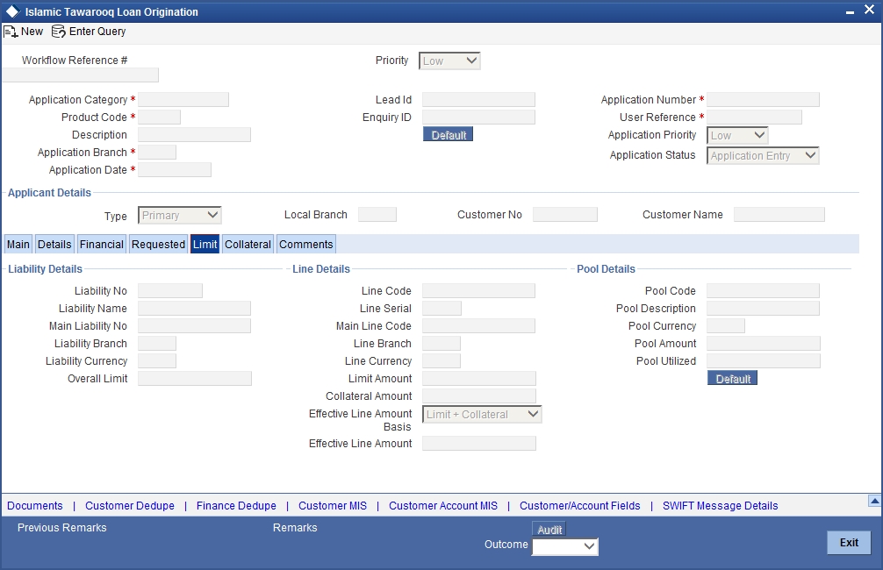Expand the Application Status dropdown

tap(763, 156)
